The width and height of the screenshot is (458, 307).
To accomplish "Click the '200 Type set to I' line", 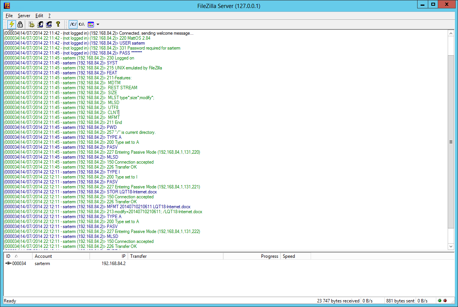I will coord(71,177).
